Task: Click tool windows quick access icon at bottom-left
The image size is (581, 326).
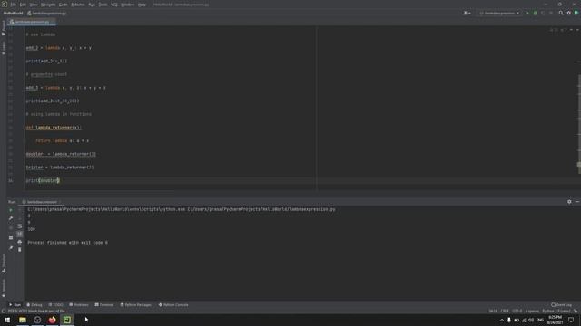Action: [4, 312]
